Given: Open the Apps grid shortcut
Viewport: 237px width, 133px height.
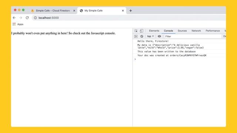Looking at the screenshot, I should [14, 24].
